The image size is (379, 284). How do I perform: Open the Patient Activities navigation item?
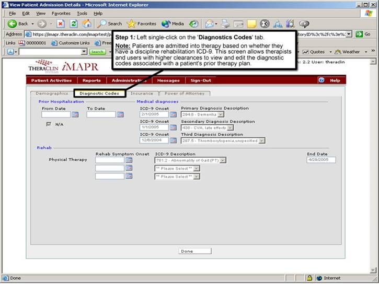pyautogui.click(x=51, y=80)
